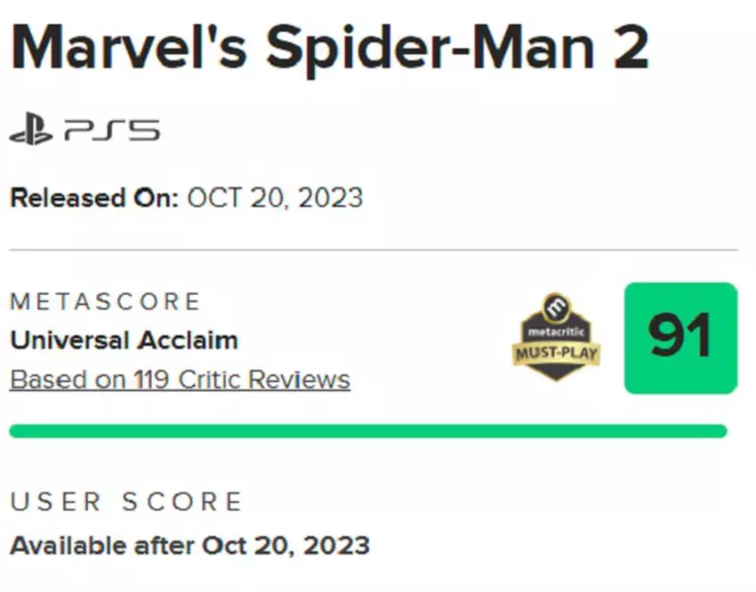Click the PS5 platform wordmark

click(112, 133)
